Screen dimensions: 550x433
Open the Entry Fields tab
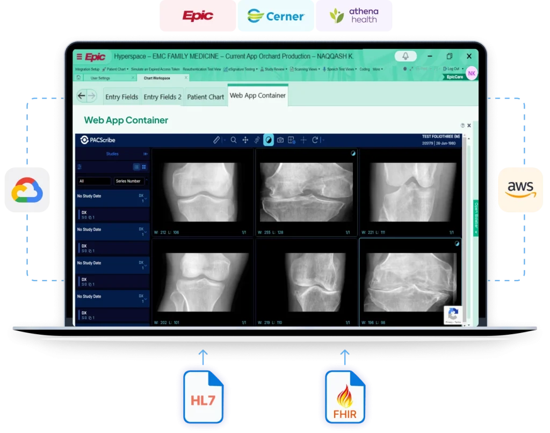(x=122, y=97)
